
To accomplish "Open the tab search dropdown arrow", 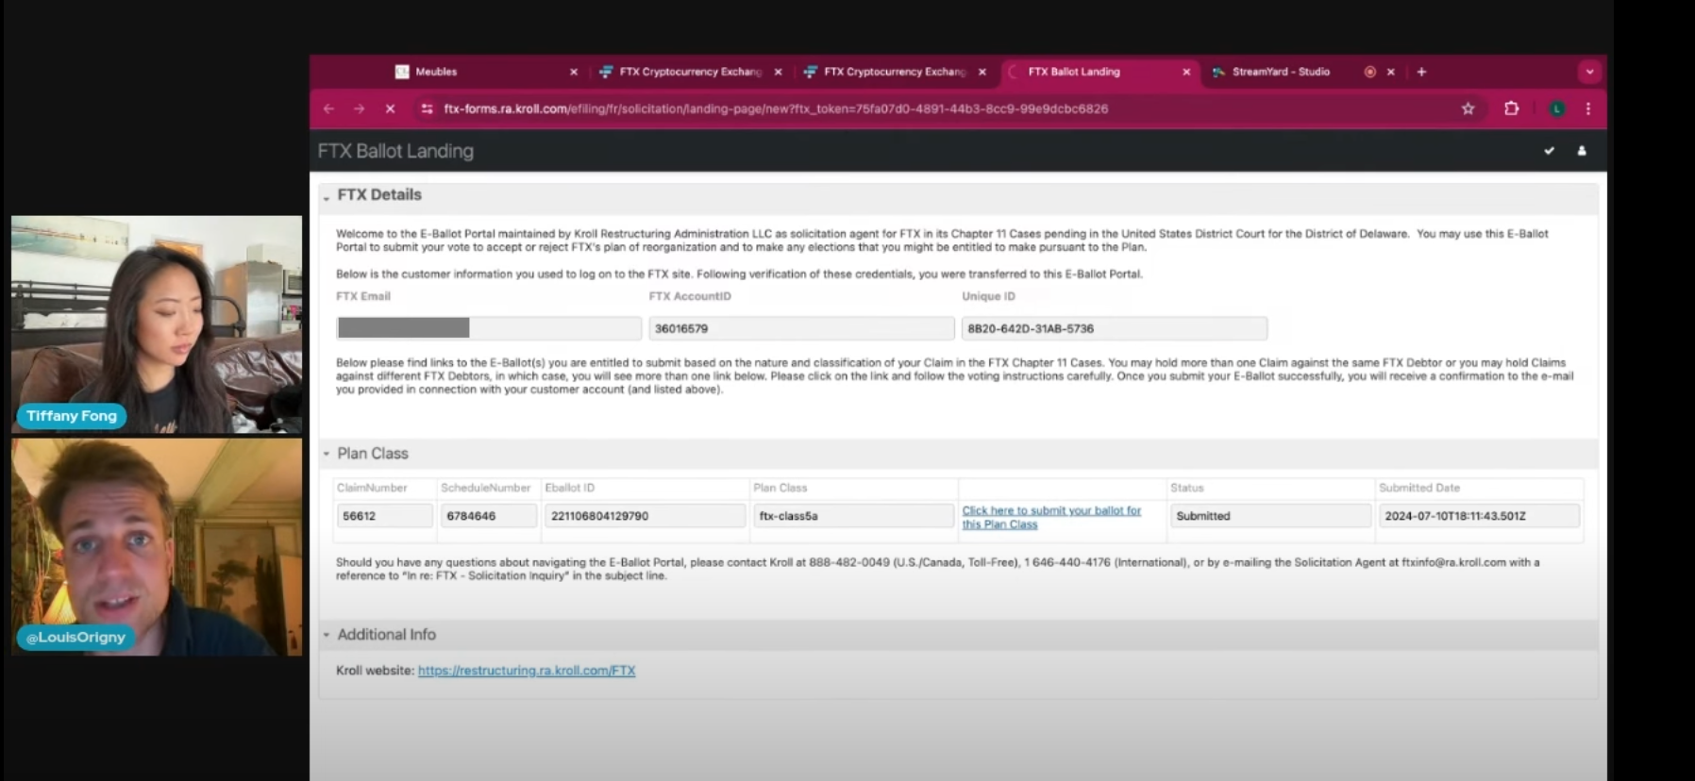I will (1589, 72).
